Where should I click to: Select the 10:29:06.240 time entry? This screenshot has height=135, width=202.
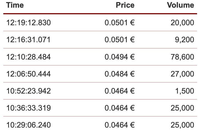coord(29,125)
